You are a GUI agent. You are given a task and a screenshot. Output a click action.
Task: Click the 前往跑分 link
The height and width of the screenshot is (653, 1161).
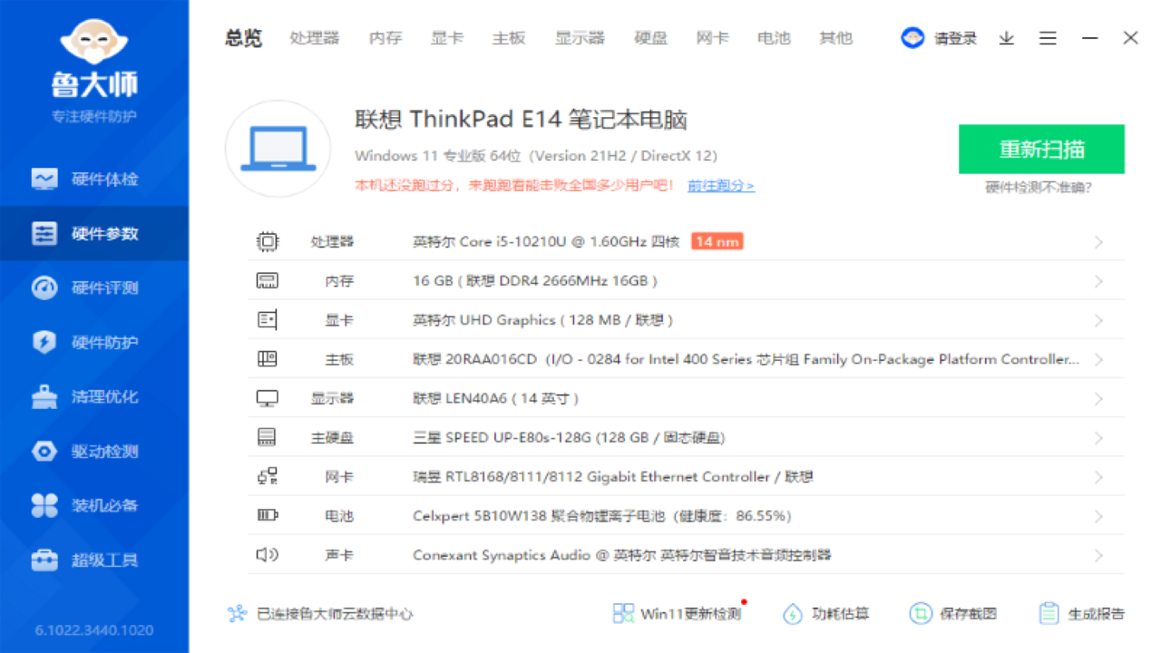(x=720, y=184)
